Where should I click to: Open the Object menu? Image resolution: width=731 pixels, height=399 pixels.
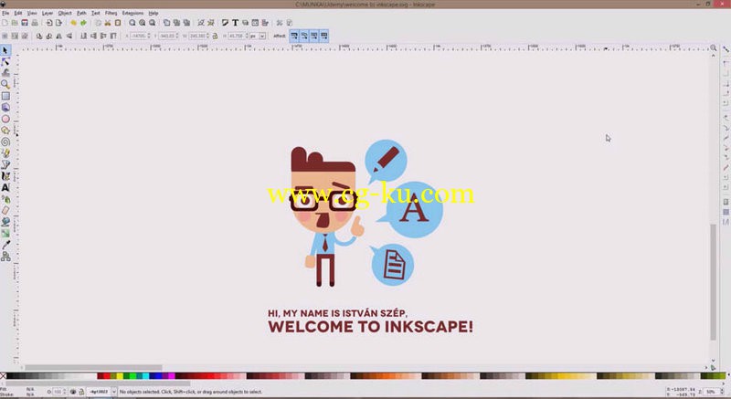pyautogui.click(x=65, y=13)
